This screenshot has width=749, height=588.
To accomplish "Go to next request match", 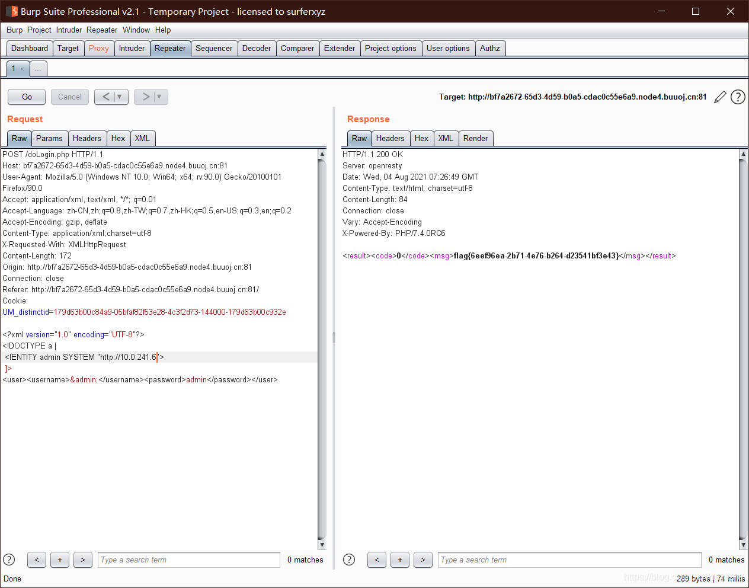I will click(83, 560).
